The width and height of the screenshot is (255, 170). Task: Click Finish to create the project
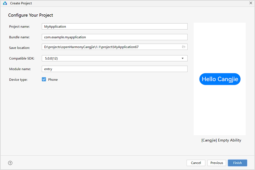[237, 163]
